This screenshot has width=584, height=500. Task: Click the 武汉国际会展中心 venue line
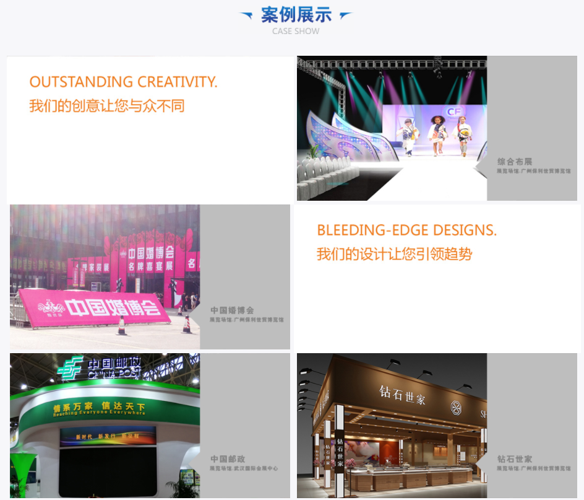click(x=244, y=468)
